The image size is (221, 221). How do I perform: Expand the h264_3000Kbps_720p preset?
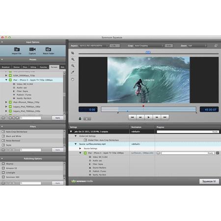point(6,76)
